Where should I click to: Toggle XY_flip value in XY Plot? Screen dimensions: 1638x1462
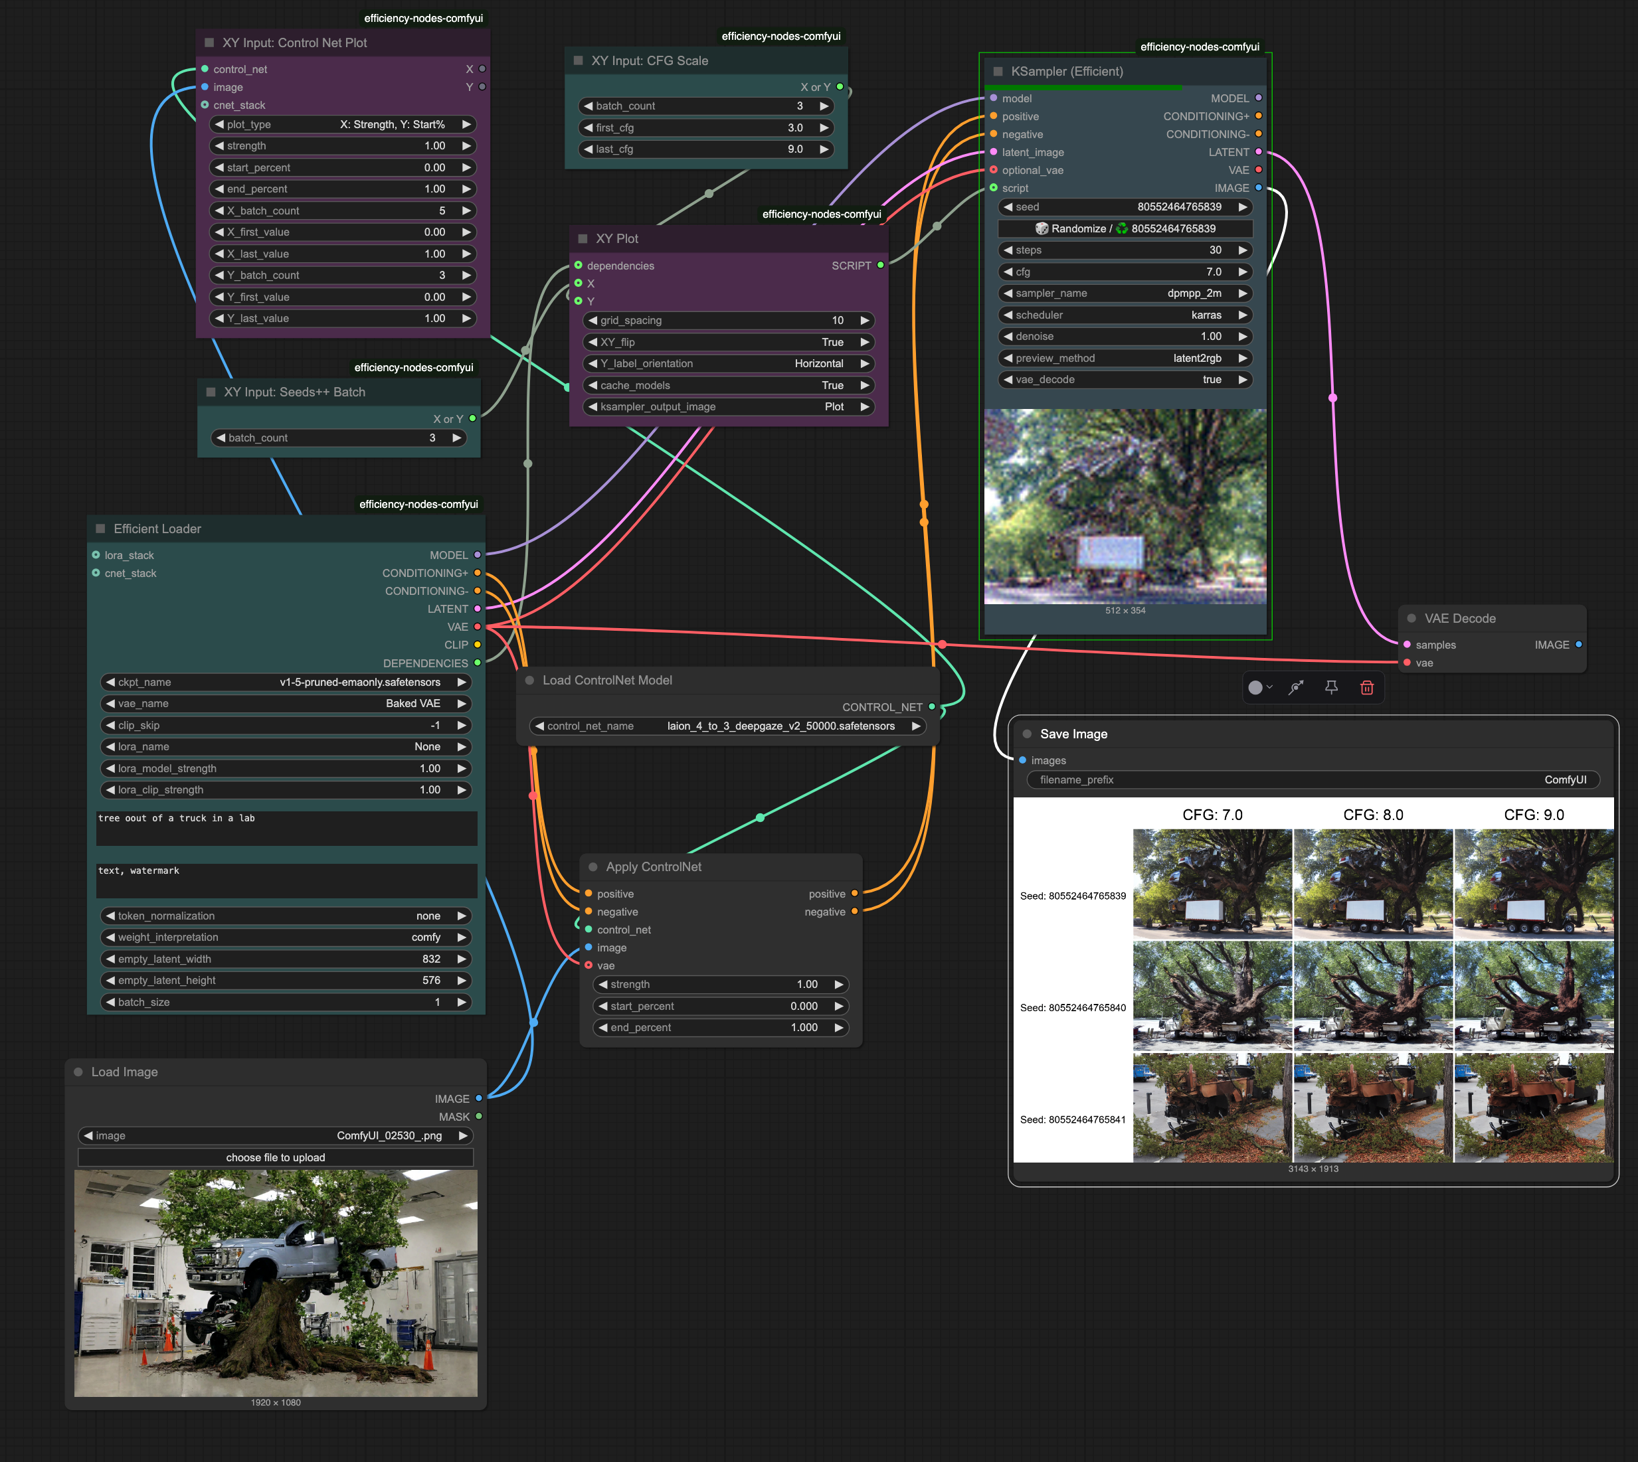pyautogui.click(x=728, y=342)
